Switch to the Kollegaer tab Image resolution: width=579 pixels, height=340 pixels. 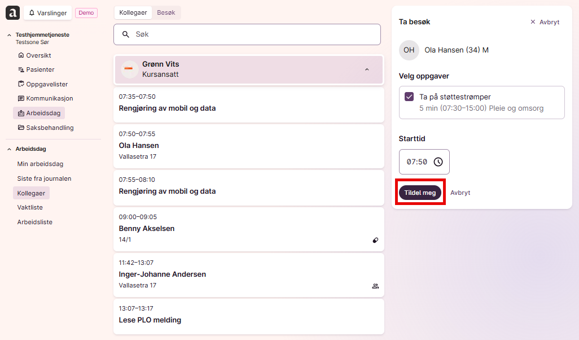(133, 12)
